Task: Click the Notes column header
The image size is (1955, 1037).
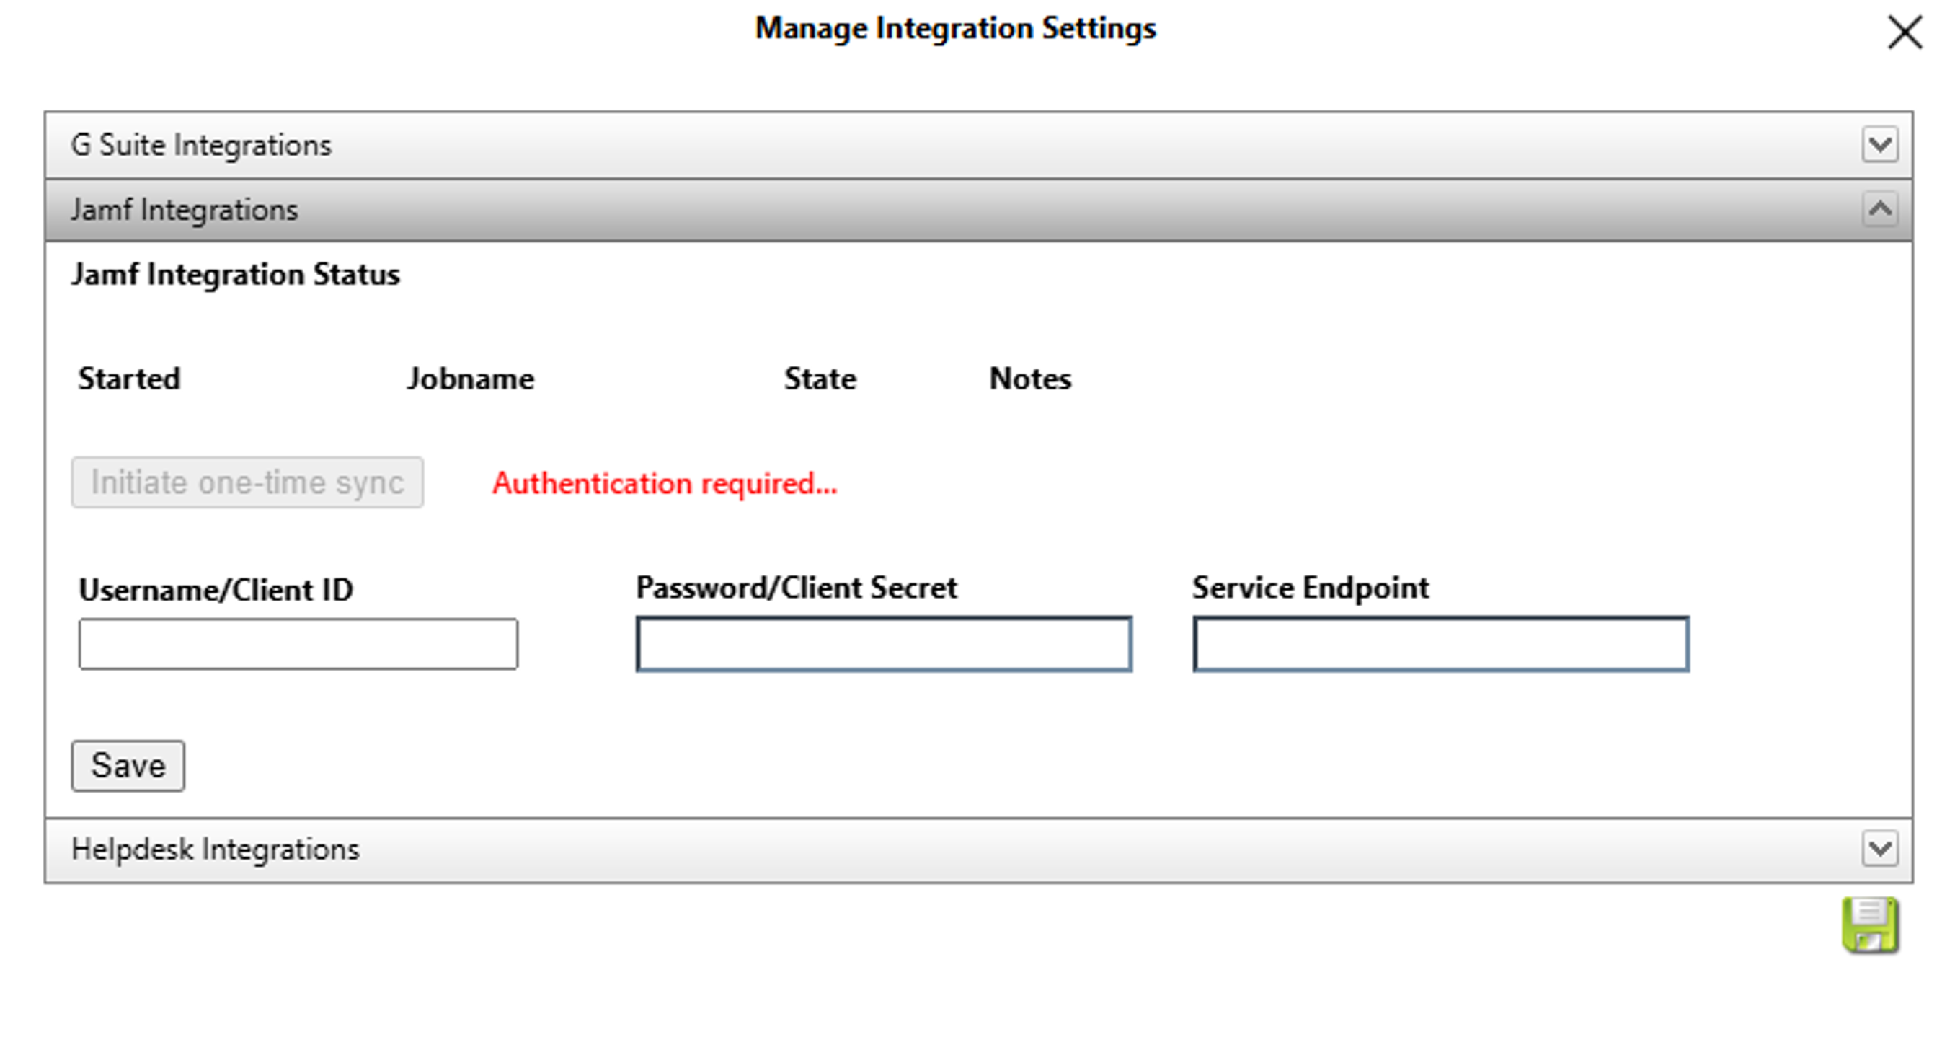Action: [1031, 379]
